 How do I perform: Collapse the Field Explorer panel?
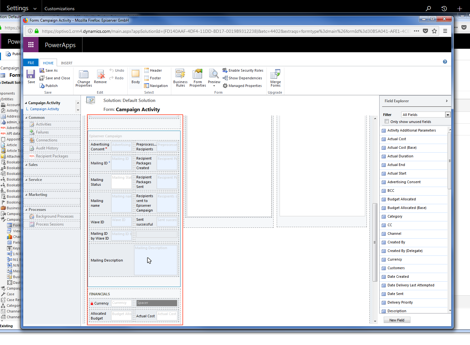(x=447, y=101)
